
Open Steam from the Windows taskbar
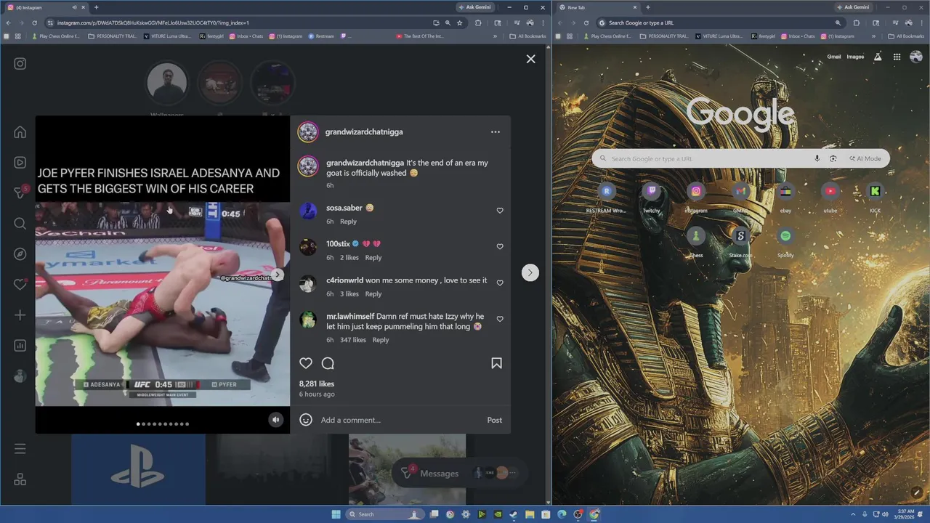[x=514, y=514]
